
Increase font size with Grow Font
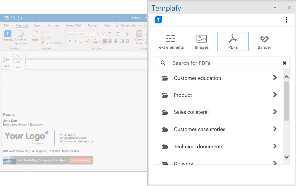pyautogui.click(x=98, y=34)
